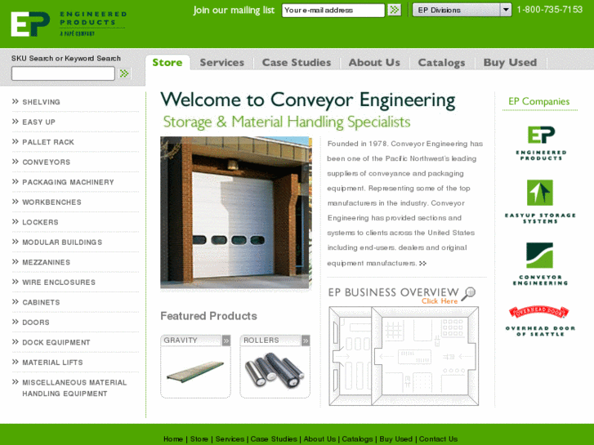Open the EasyUp Storage Systems logo
The width and height of the screenshot is (594, 445).
540,202
